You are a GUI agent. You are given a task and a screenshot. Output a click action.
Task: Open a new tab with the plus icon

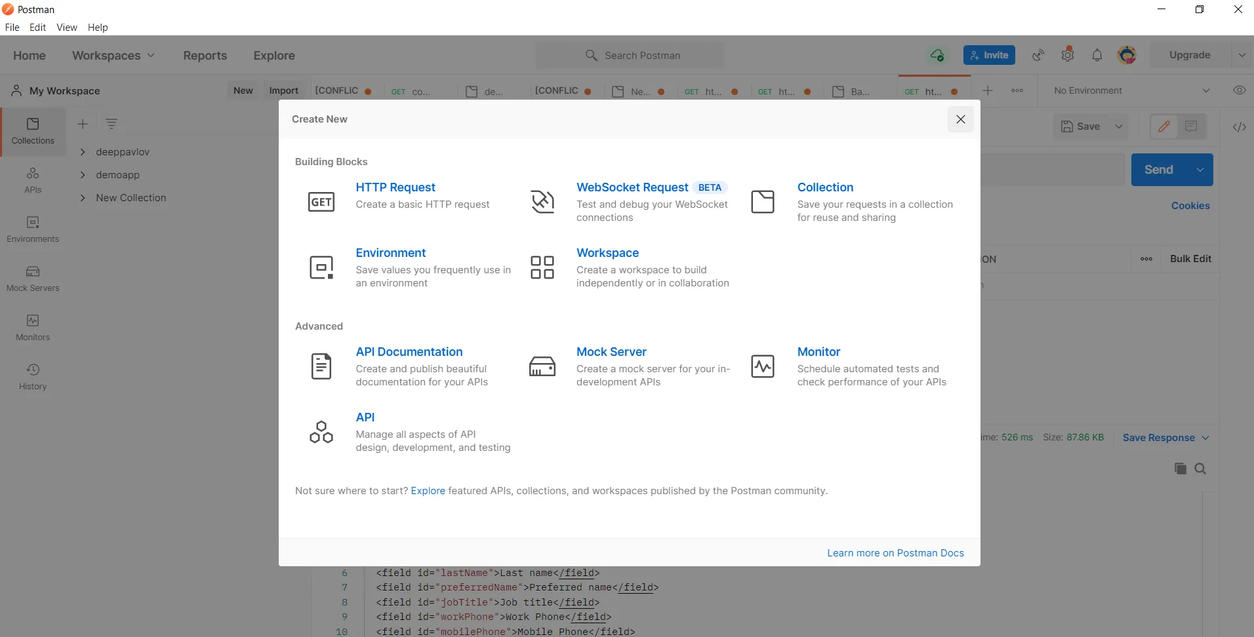988,90
